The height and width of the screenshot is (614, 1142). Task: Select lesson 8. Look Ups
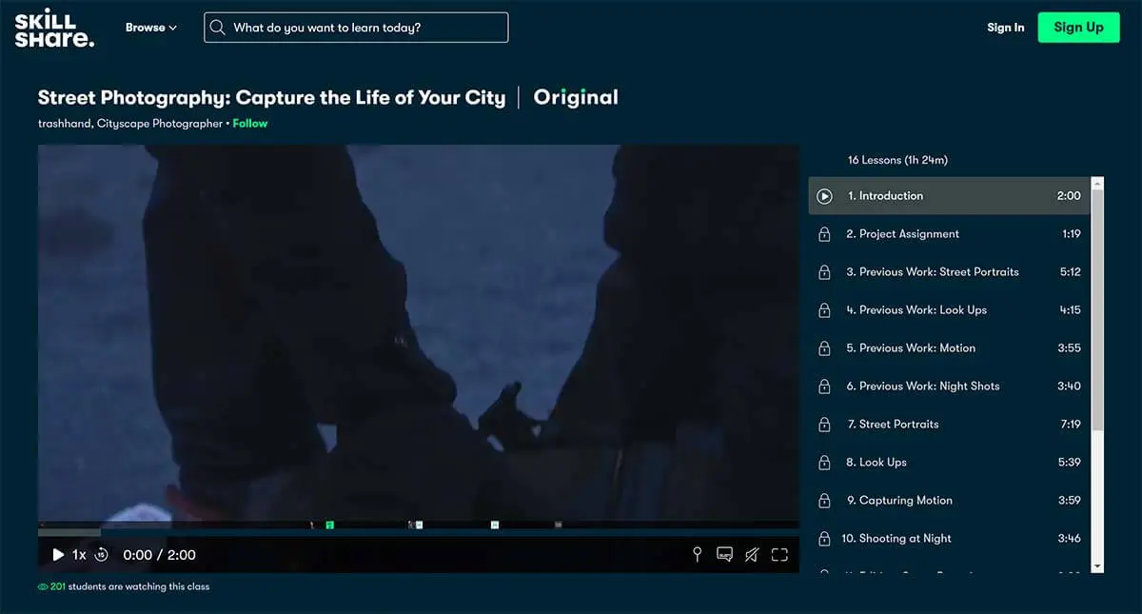tap(949, 463)
